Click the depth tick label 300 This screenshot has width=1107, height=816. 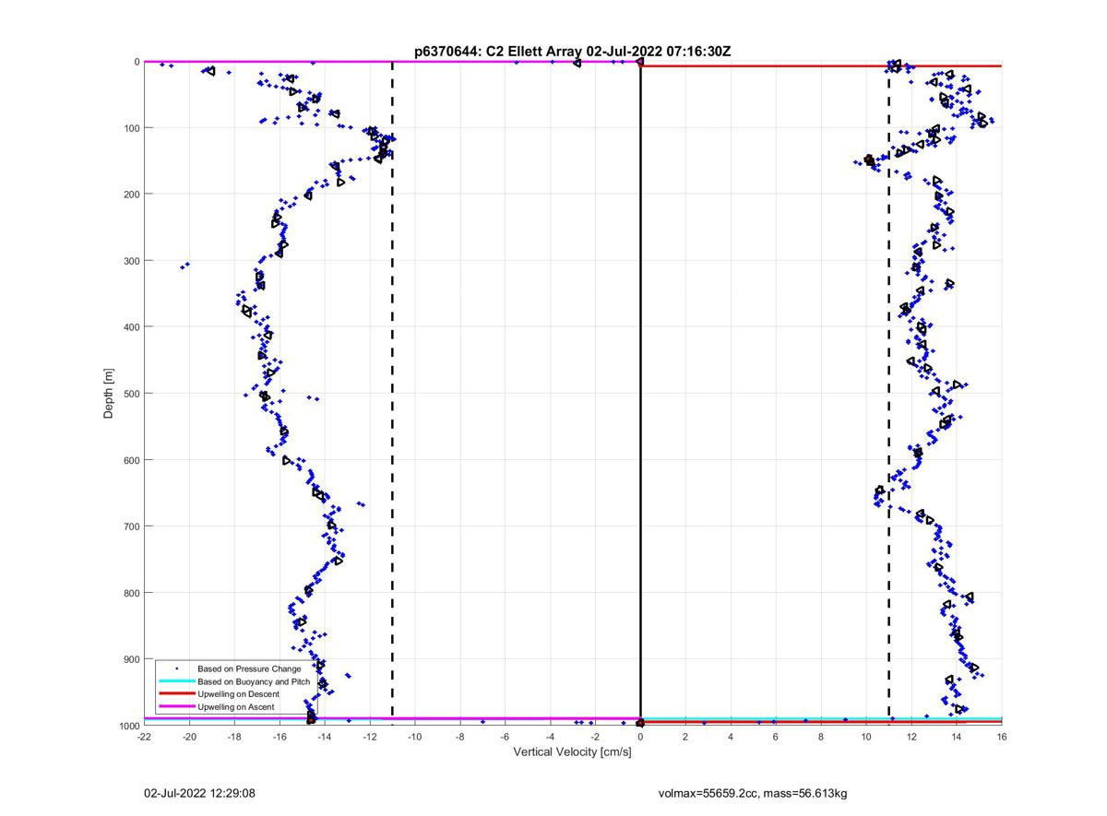pos(130,261)
